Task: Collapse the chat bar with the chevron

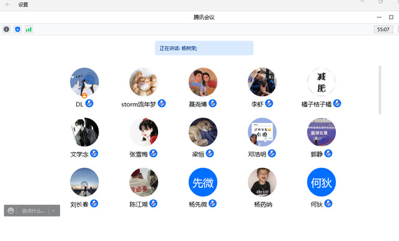Action: (54, 210)
